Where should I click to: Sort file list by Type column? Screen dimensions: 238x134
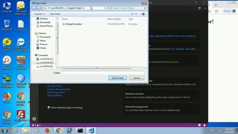(x=131, y=19)
